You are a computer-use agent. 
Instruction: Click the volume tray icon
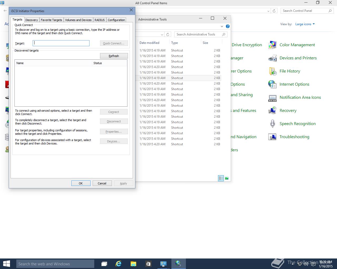point(306,264)
